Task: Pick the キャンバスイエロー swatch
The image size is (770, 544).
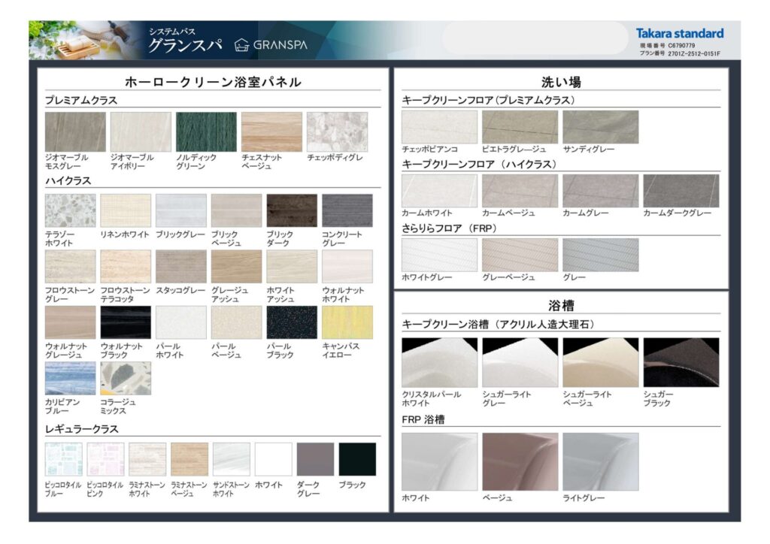Action: tap(347, 322)
